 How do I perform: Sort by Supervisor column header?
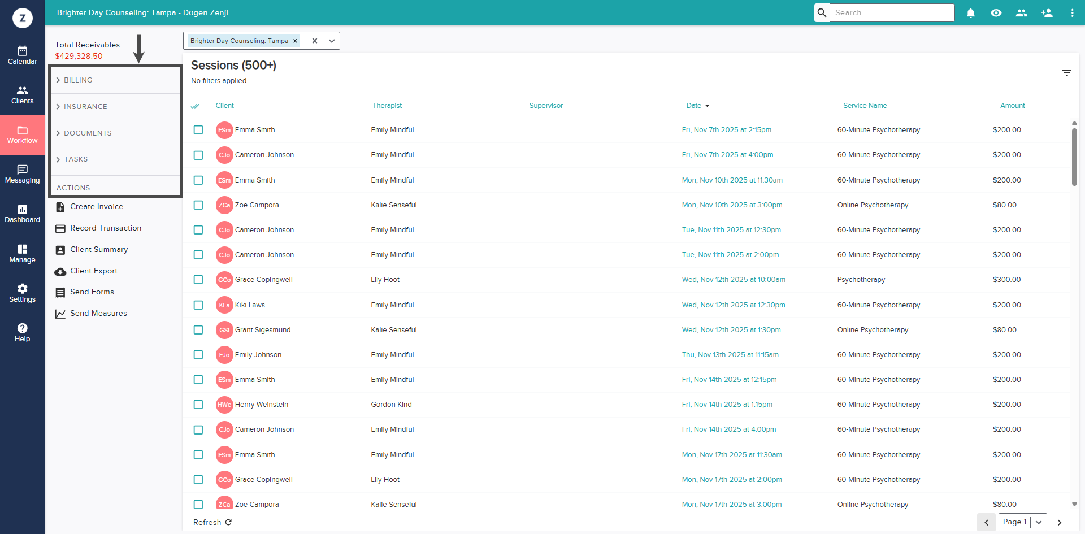pos(546,106)
